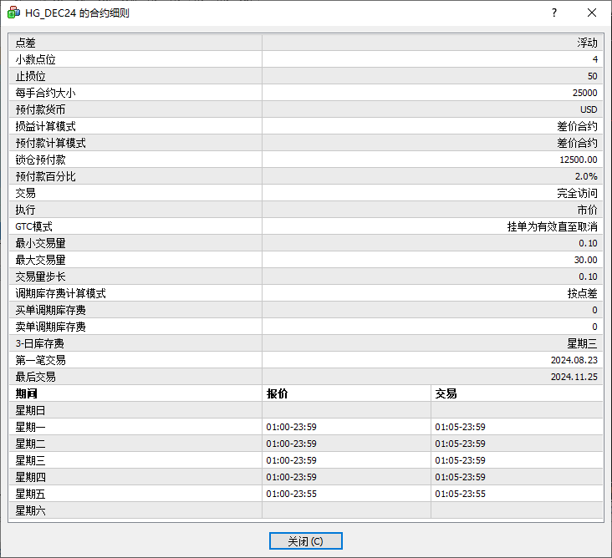This screenshot has width=612, height=558.
Task: Click the help question mark button
Action: pyautogui.click(x=554, y=13)
